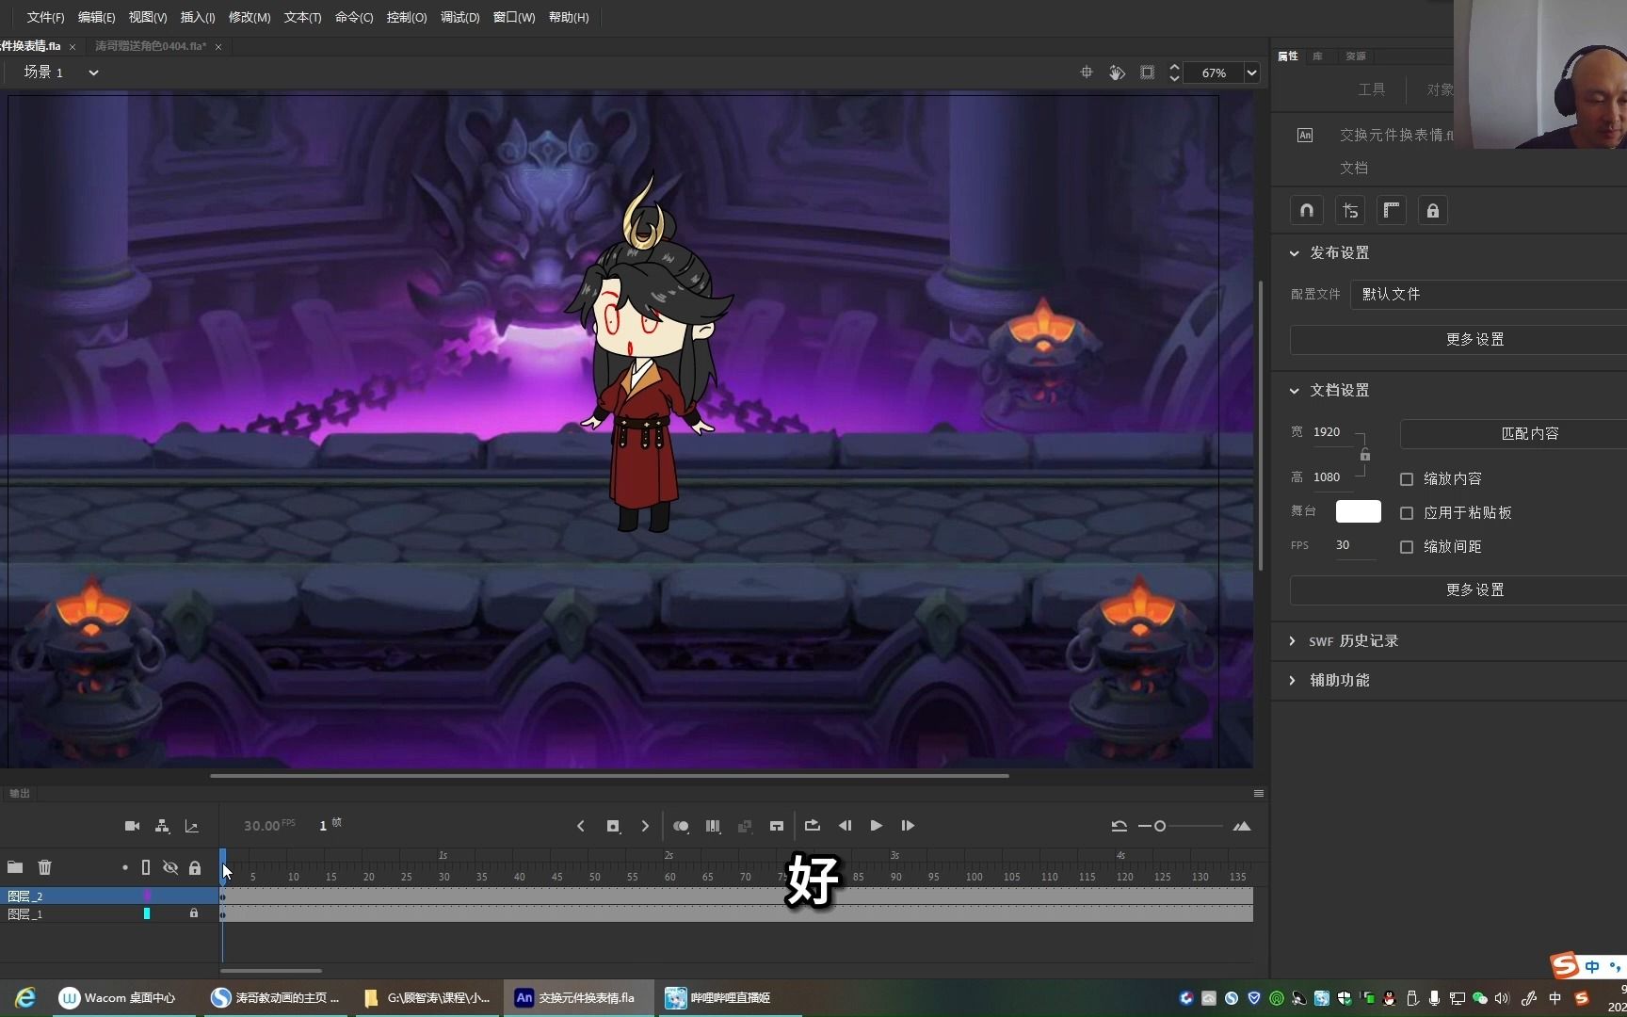Check the 缩放间距 checkbox
The image size is (1627, 1017).
click(x=1407, y=547)
